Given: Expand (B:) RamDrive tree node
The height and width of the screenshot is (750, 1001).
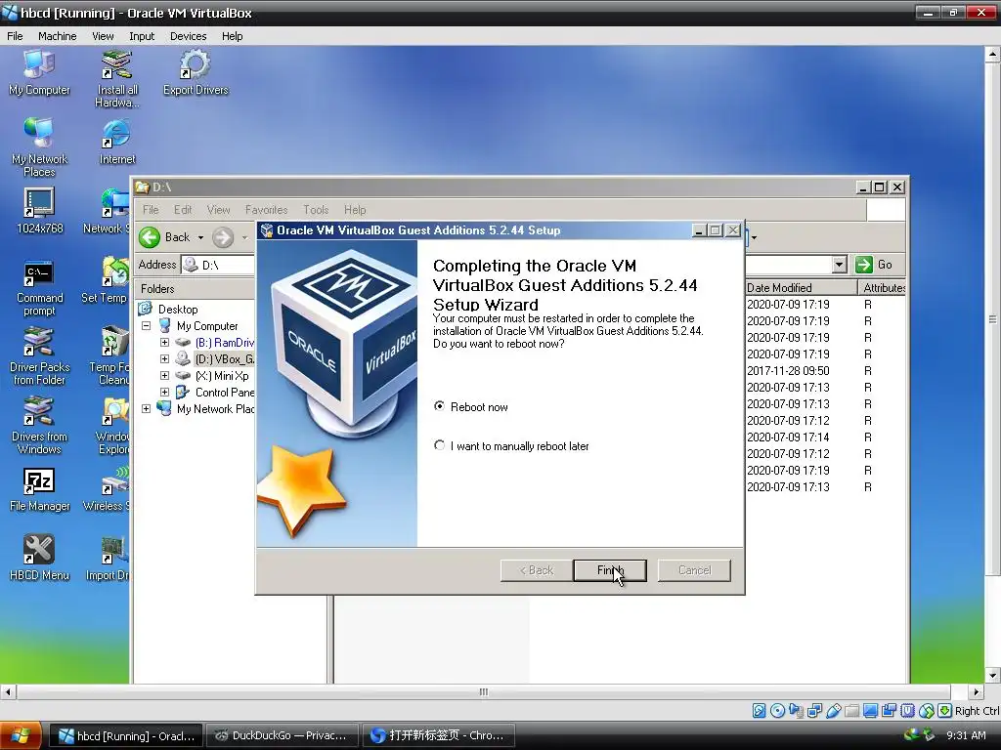Looking at the screenshot, I should 164,343.
